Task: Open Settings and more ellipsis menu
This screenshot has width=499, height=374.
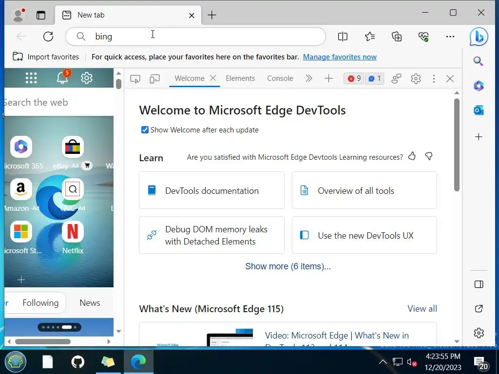Action: pyautogui.click(x=450, y=37)
